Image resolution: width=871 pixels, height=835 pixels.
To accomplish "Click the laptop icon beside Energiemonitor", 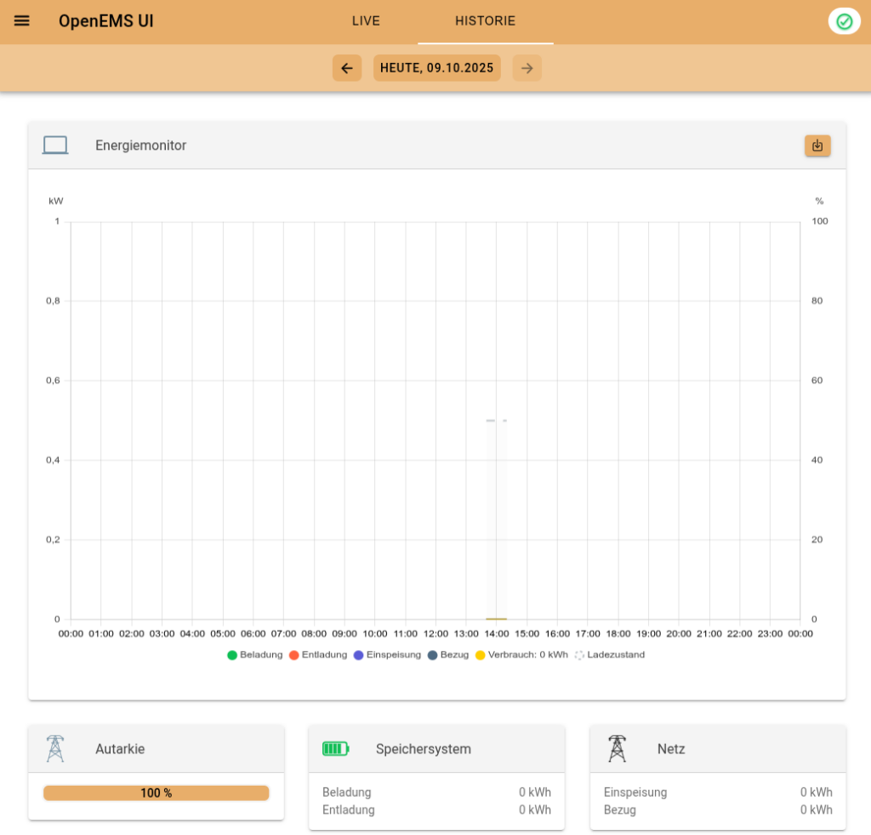I will pyautogui.click(x=55, y=146).
